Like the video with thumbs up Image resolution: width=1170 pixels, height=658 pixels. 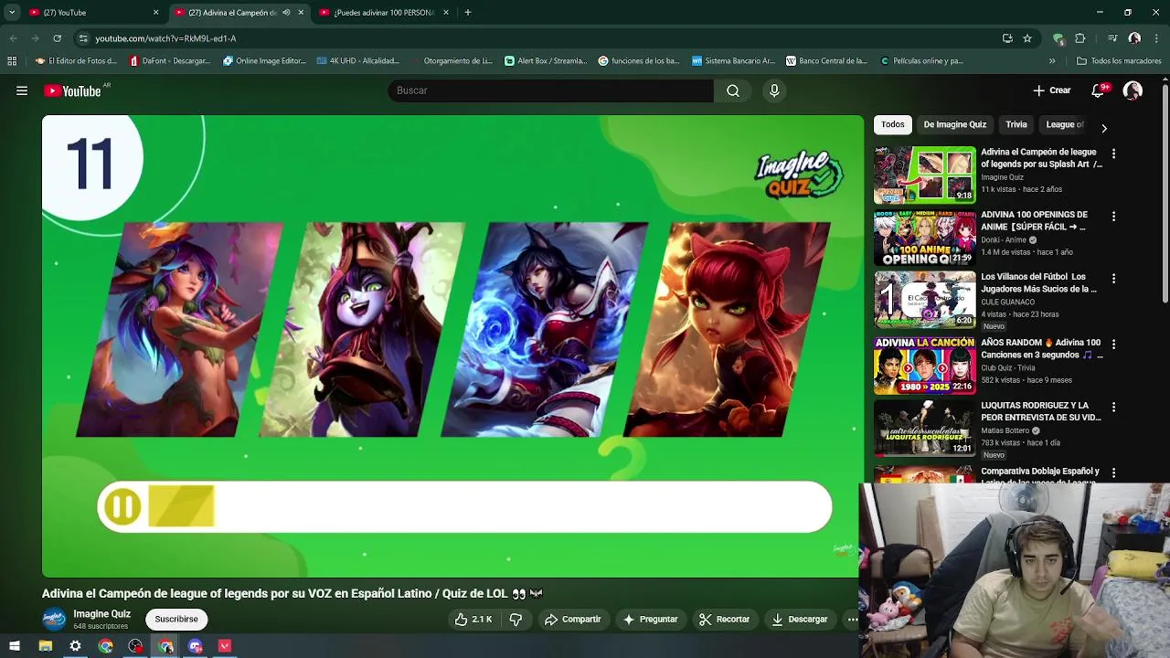[473, 619]
